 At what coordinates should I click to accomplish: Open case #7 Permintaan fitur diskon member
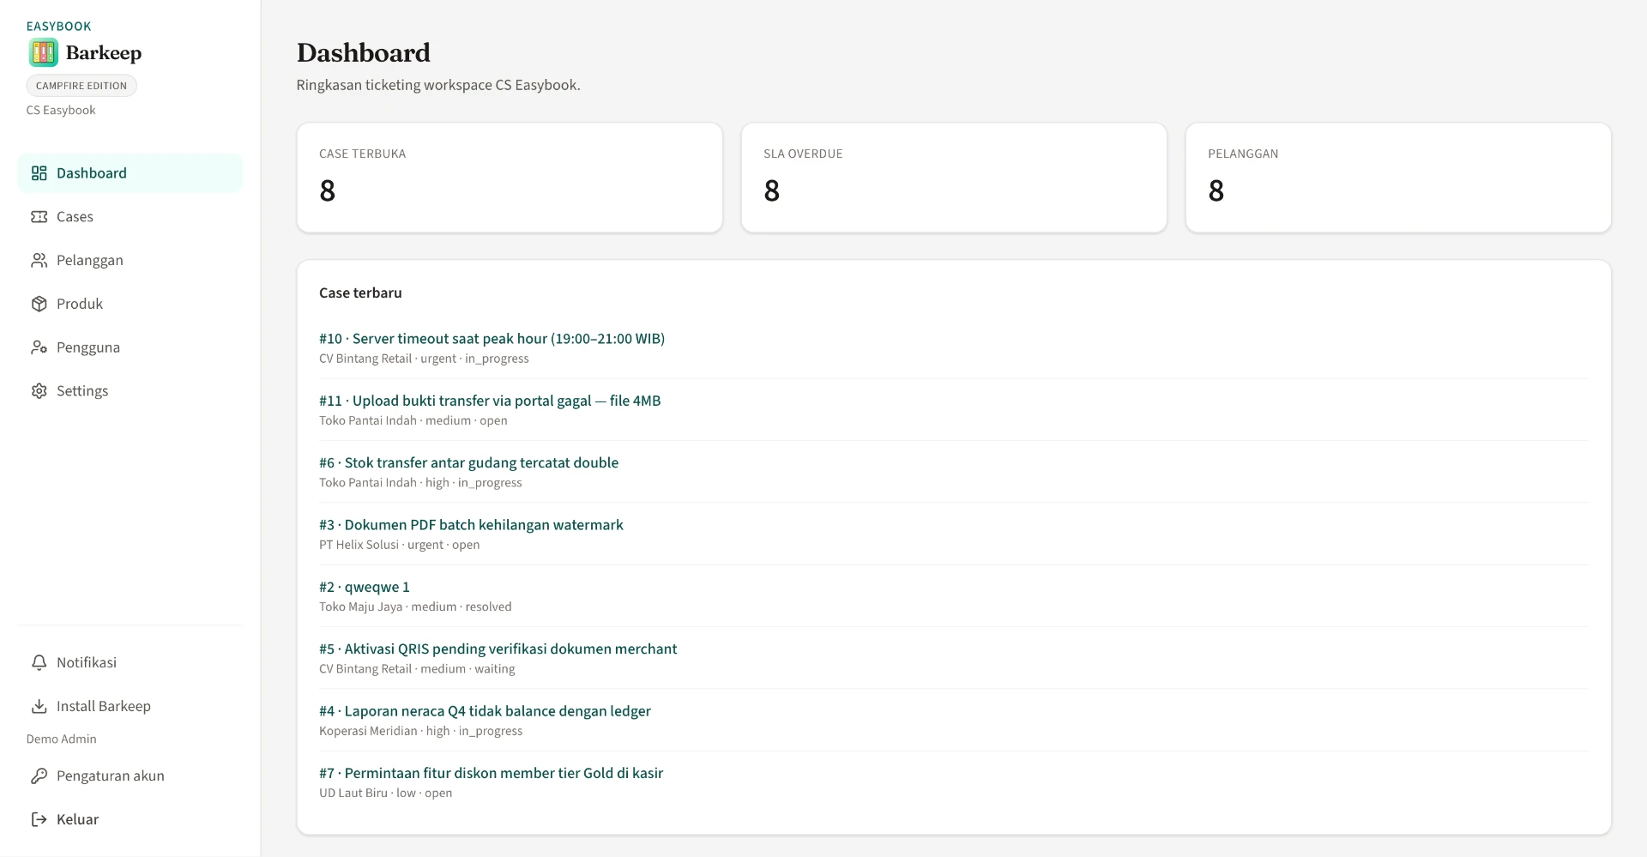coord(491,773)
